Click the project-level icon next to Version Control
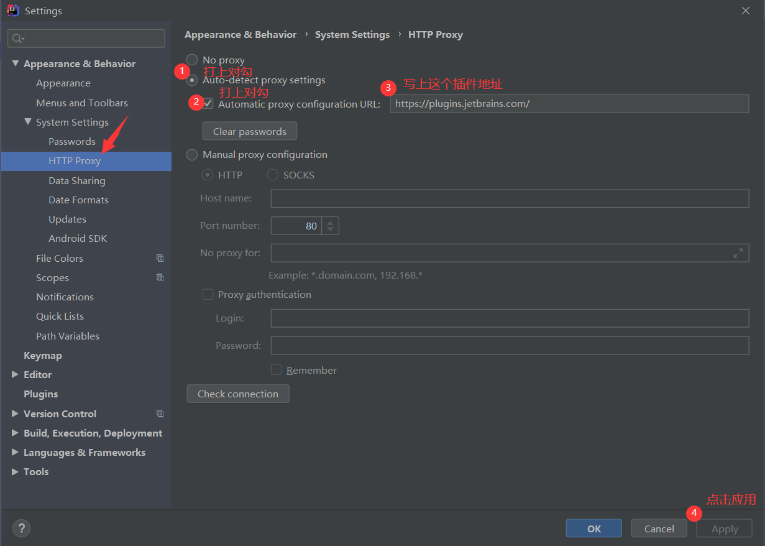This screenshot has width=765, height=546. tap(160, 414)
